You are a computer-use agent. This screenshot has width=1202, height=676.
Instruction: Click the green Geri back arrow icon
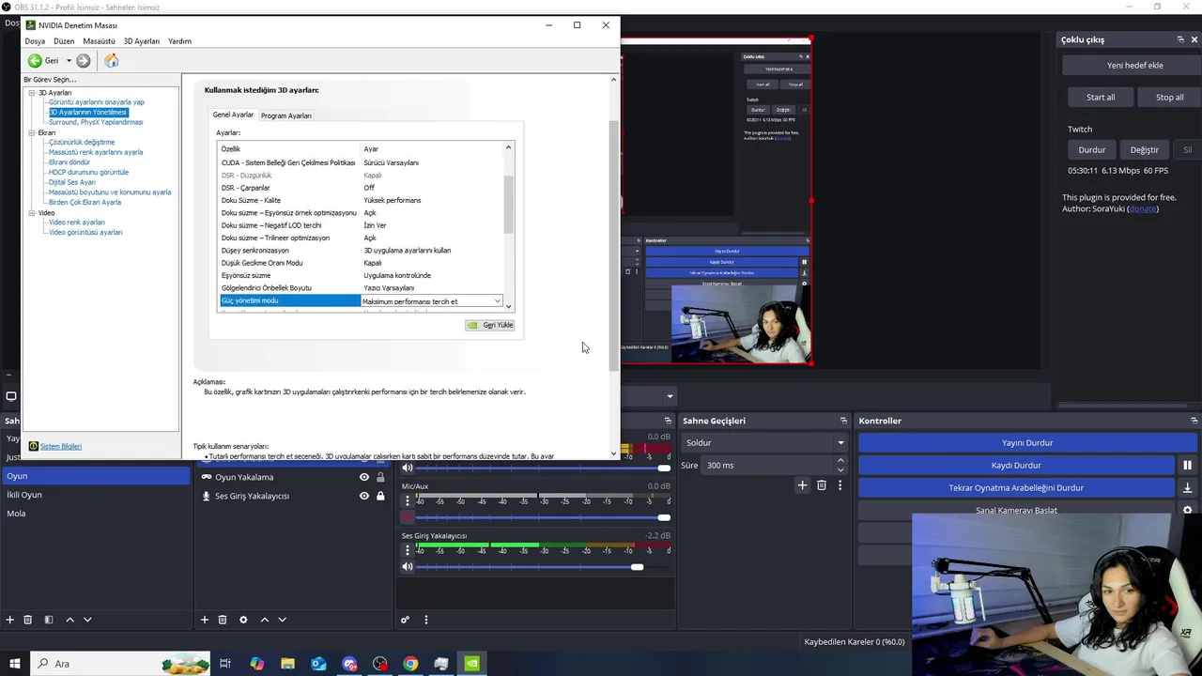[x=35, y=61]
